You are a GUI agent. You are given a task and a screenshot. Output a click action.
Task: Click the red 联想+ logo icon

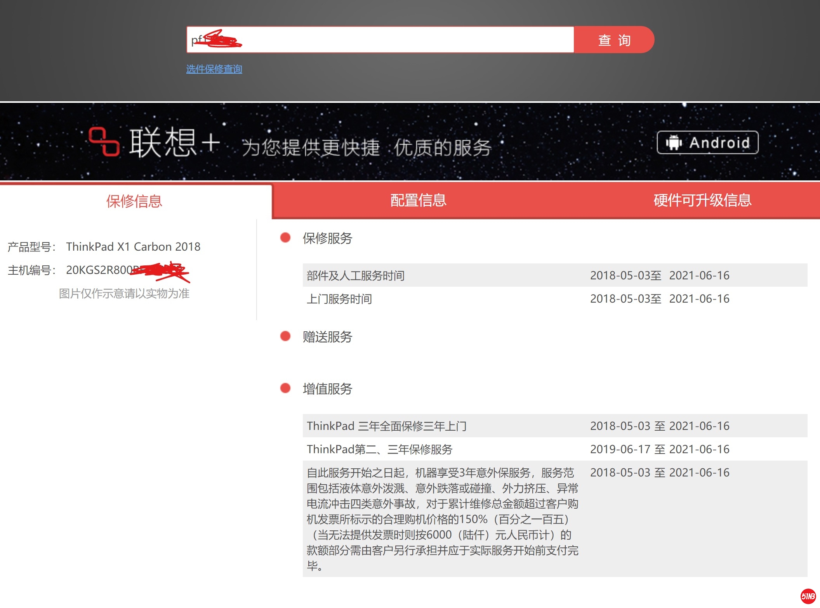[104, 142]
